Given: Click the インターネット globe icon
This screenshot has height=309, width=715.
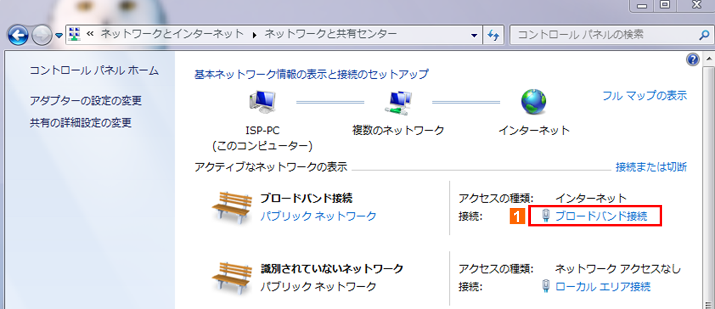Looking at the screenshot, I should click(x=534, y=102).
